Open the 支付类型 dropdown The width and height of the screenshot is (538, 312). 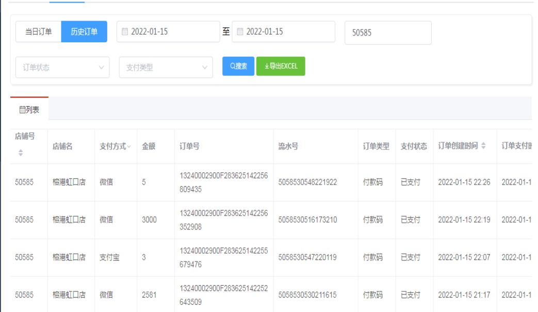click(165, 68)
